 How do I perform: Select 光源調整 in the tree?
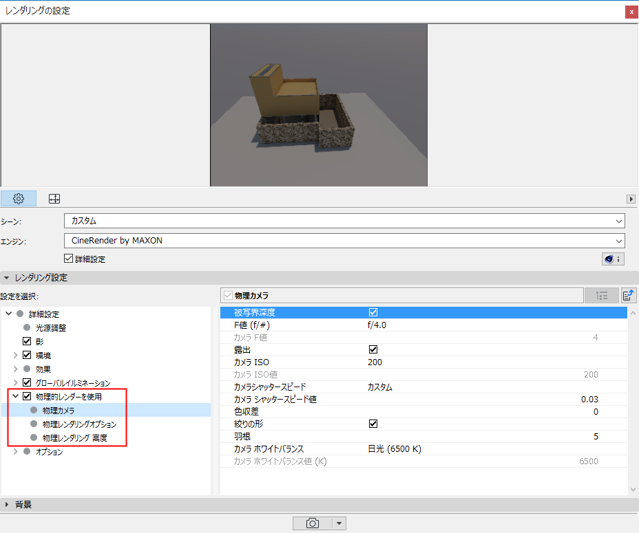coord(50,328)
